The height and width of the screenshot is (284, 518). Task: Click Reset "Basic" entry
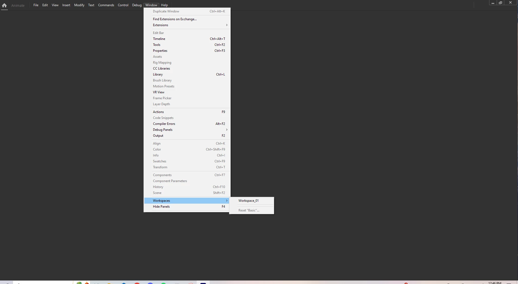(251, 210)
